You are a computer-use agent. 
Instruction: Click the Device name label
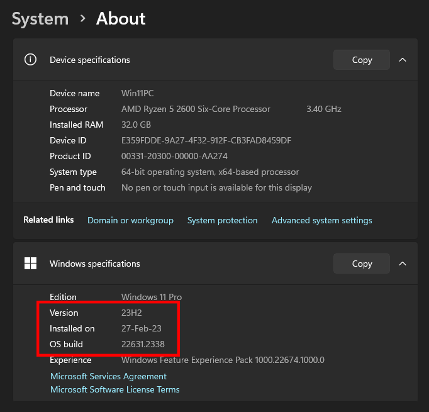(74, 93)
